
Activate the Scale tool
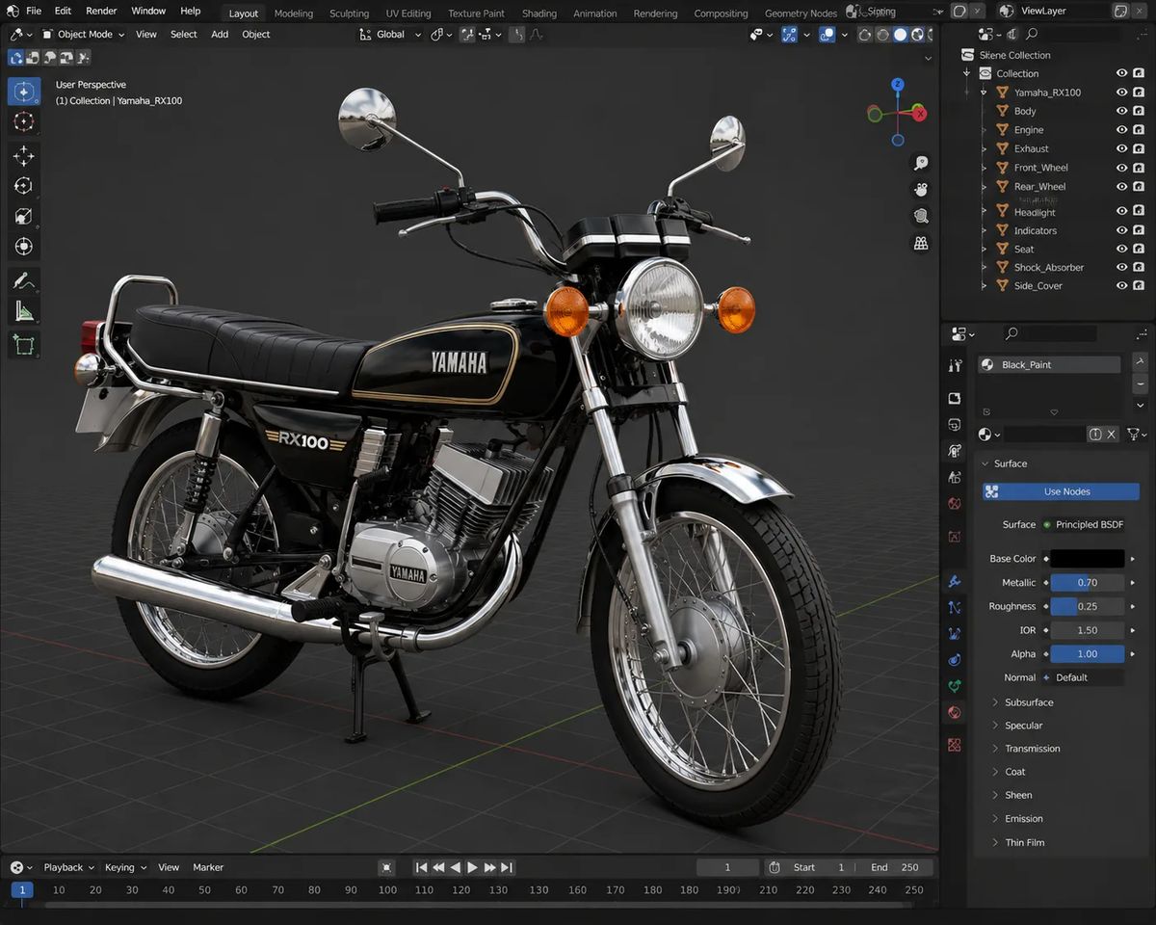tap(24, 216)
